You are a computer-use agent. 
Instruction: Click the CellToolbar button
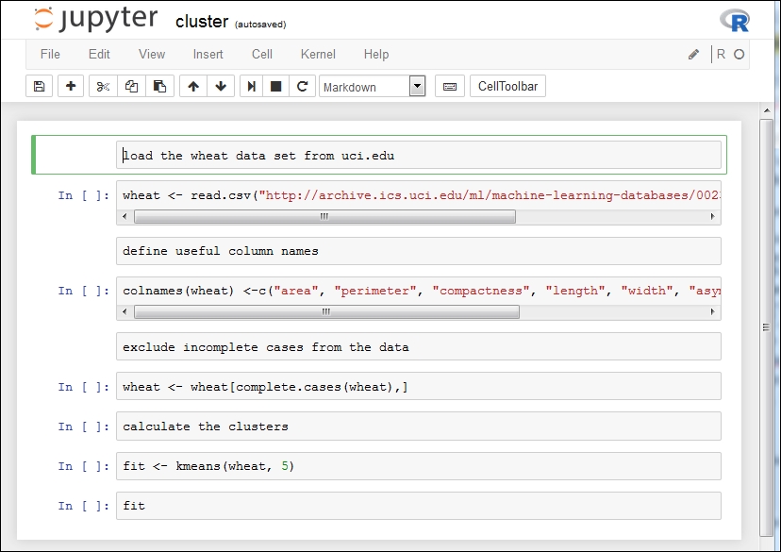coord(507,86)
